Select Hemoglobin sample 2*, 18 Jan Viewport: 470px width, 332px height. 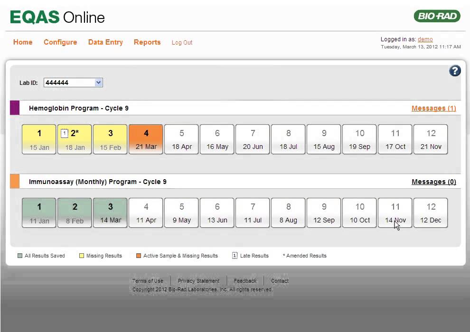pyautogui.click(x=75, y=139)
